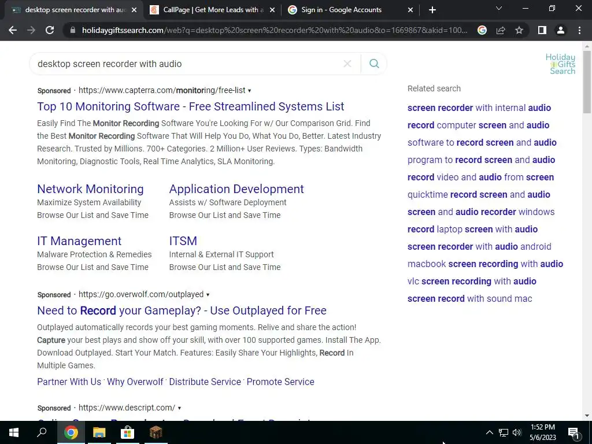Search screen recorder with internal audio
Image resolution: width=592 pixels, height=444 pixels.
(x=479, y=108)
